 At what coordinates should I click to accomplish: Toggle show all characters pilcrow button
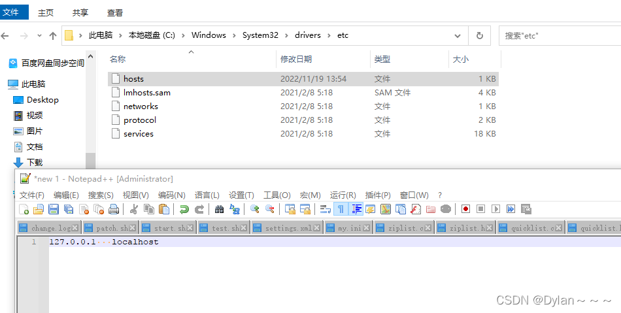(341, 209)
